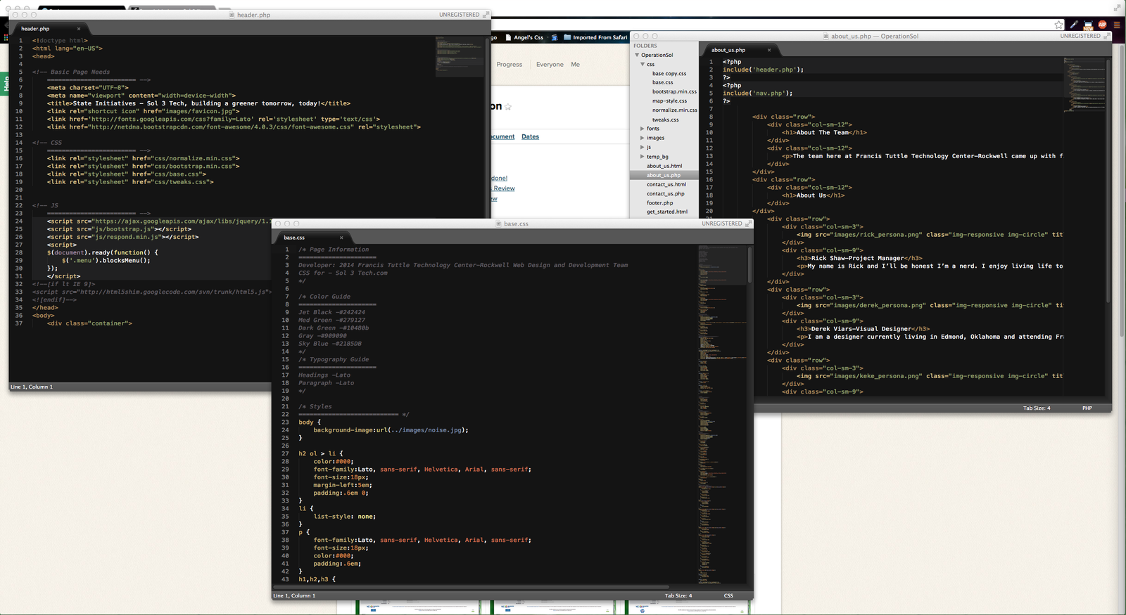The width and height of the screenshot is (1126, 615).
Task: Open normalize.min.css from the sidebar
Action: (x=674, y=110)
